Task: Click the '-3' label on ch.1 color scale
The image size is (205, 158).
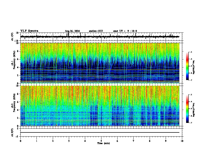Action: tap(191, 52)
